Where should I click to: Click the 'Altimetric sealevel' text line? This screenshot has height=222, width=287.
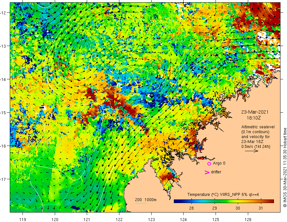coord(258,127)
